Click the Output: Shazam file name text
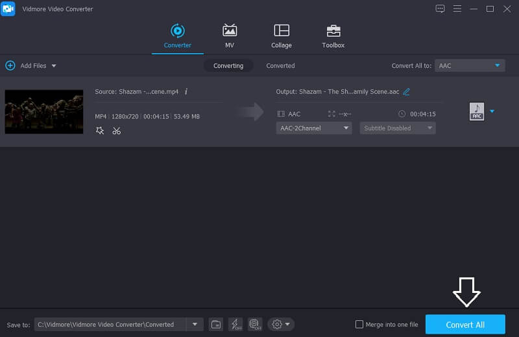The height and width of the screenshot is (337, 519). coord(337,91)
